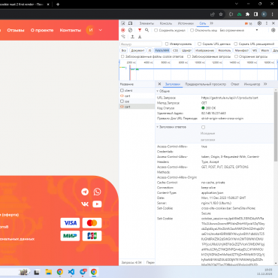Open File Explorer from the taskbar
Image resolution: width=278 pixels, height=278 pixels.
[48, 272]
